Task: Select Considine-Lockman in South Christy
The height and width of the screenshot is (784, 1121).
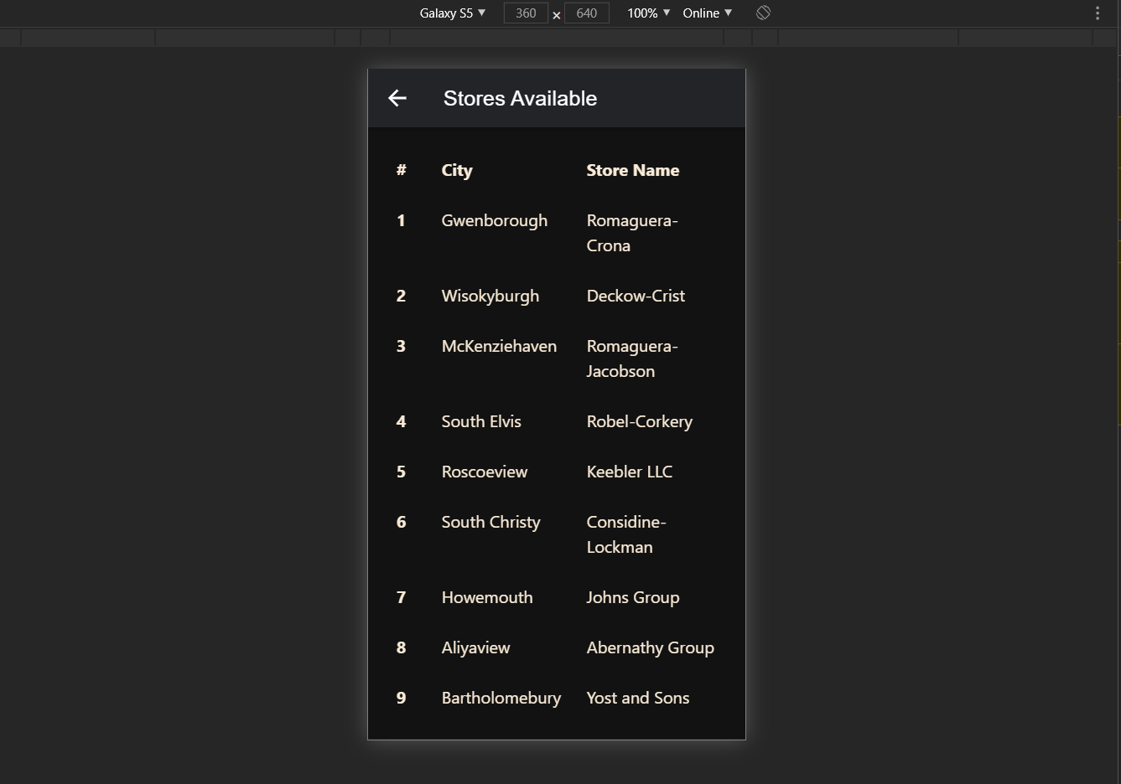Action: [626, 534]
